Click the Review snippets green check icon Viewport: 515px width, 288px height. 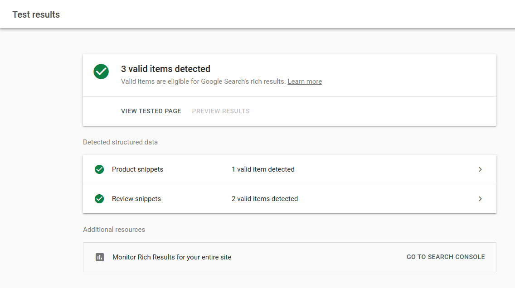click(99, 199)
